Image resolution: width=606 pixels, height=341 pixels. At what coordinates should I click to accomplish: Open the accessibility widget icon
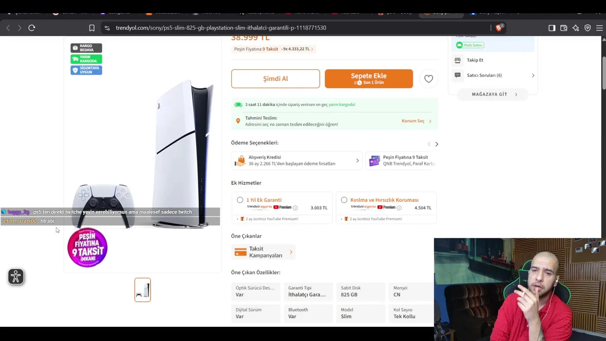click(x=16, y=277)
